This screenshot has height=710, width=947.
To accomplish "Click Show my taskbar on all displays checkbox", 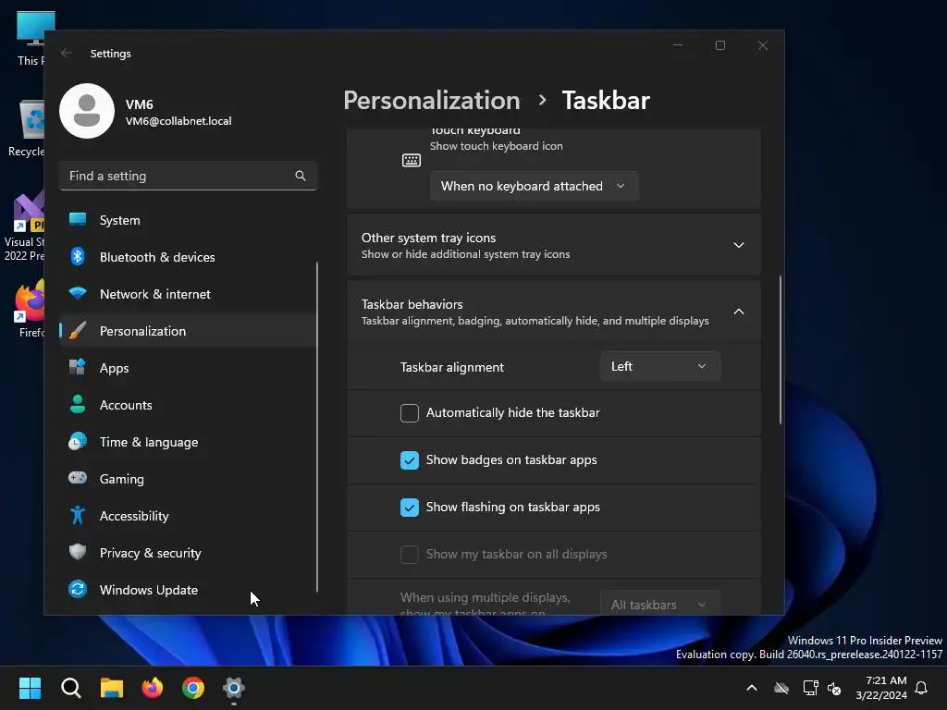I will click(410, 555).
